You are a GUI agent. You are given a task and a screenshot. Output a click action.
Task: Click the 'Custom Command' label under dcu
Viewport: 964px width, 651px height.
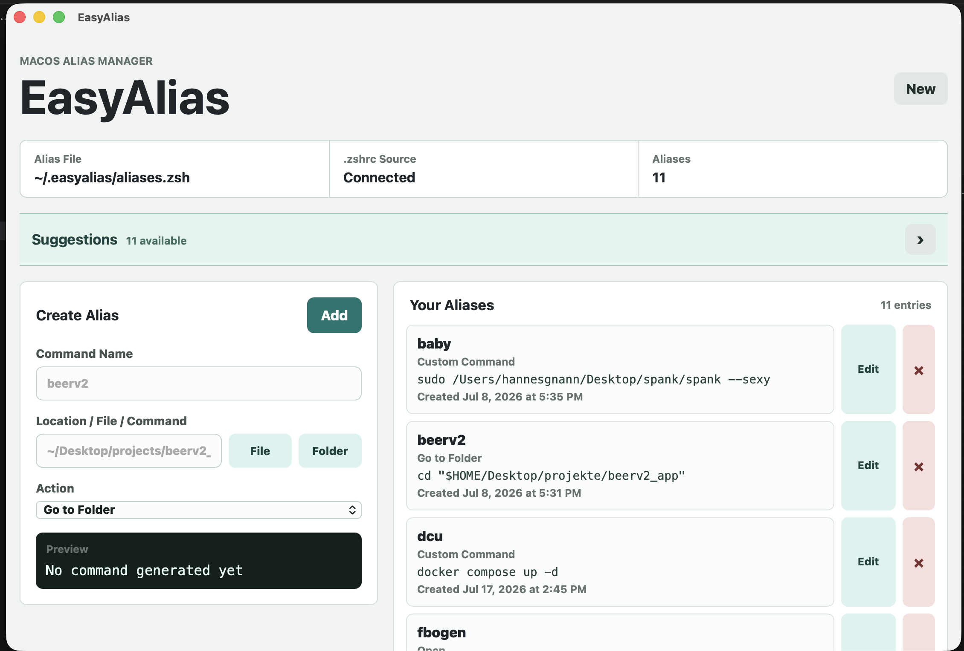click(x=466, y=554)
